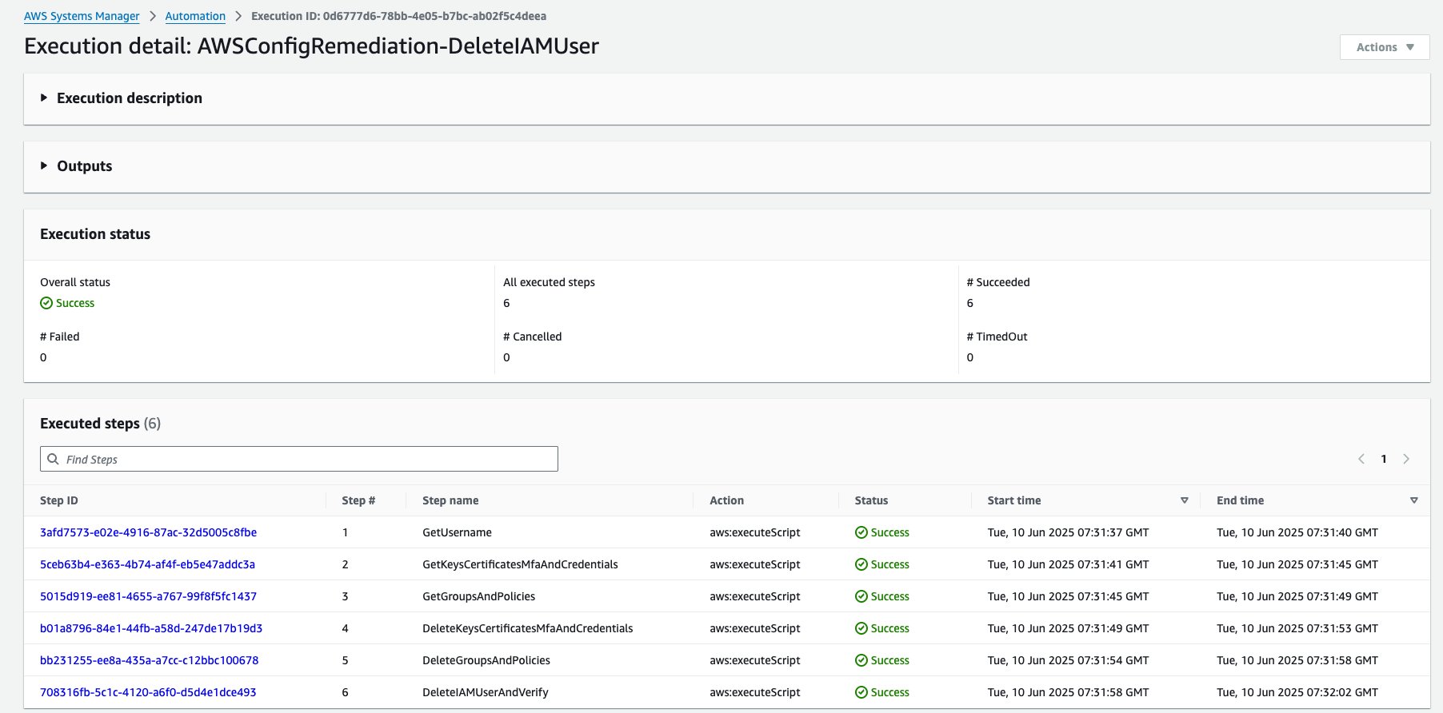This screenshot has height=713, width=1443.
Task: Click success icon for DeleteGroupsAndPolicies step
Action: (x=861, y=660)
